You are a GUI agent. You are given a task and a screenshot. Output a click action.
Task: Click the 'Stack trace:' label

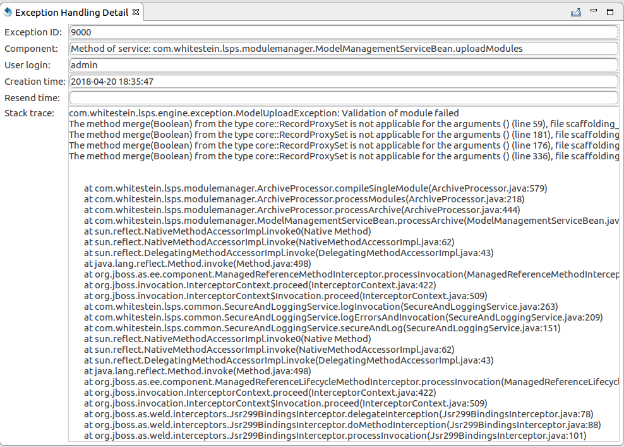(x=29, y=113)
